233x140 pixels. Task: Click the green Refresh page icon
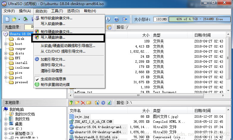tap(110, 103)
